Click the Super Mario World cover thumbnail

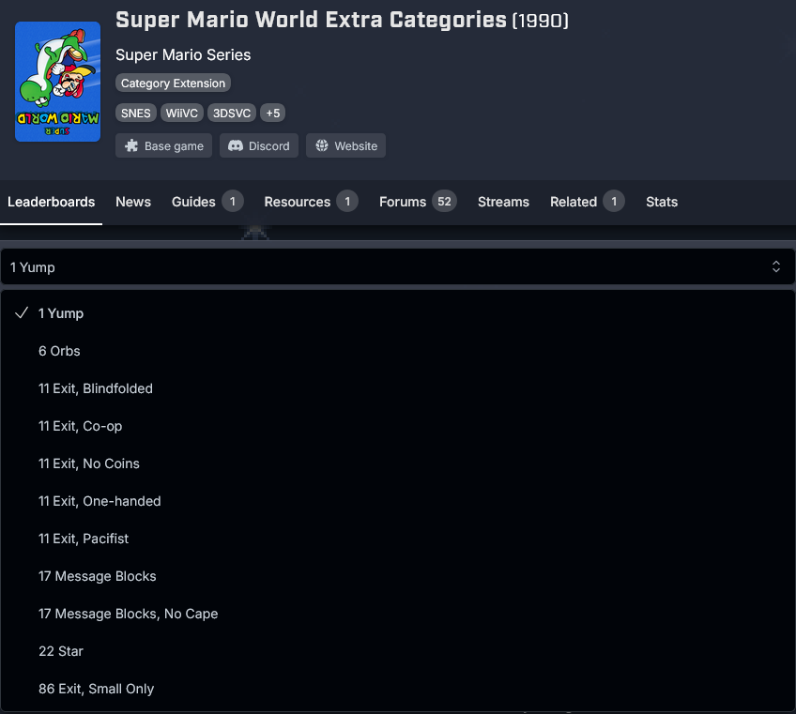[57, 82]
